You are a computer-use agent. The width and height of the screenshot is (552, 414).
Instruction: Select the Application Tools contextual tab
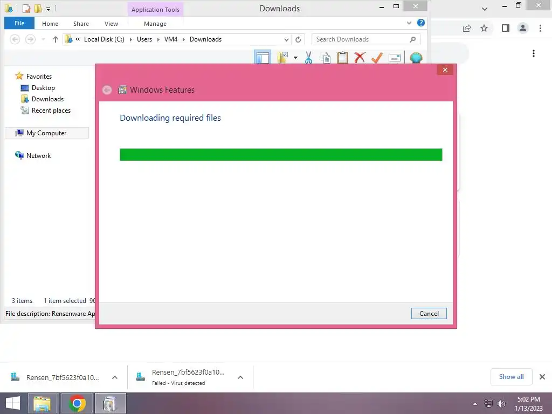[x=155, y=10]
